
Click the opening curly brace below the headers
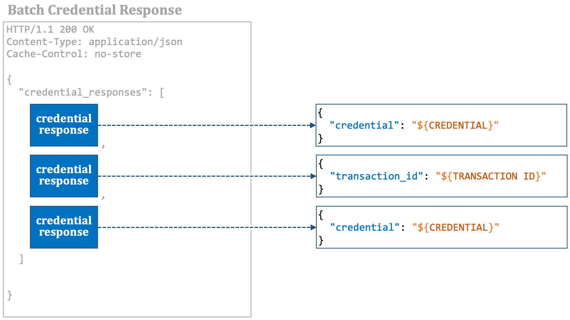coord(10,80)
